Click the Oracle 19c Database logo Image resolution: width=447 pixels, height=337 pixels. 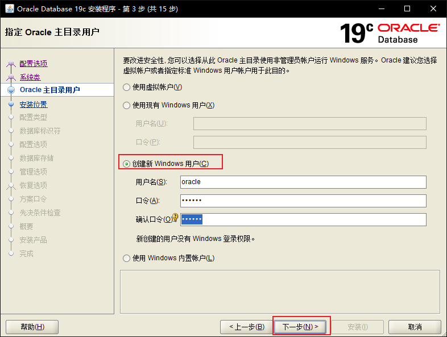coord(390,34)
